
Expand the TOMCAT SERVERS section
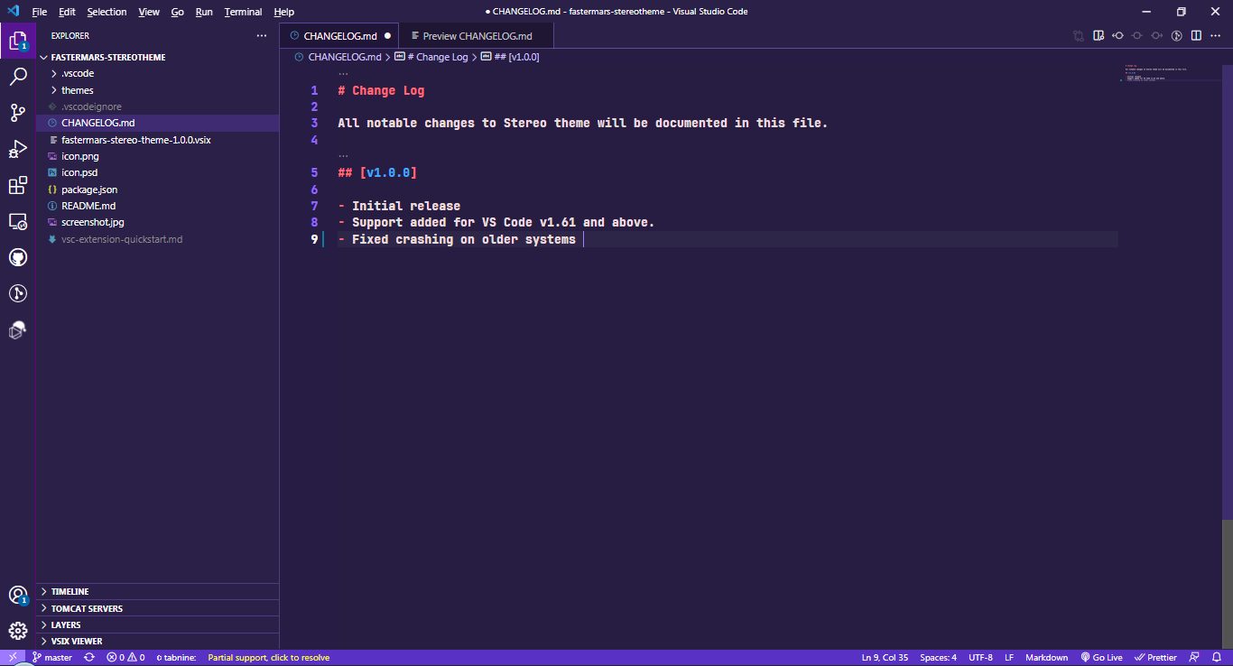pyautogui.click(x=86, y=607)
